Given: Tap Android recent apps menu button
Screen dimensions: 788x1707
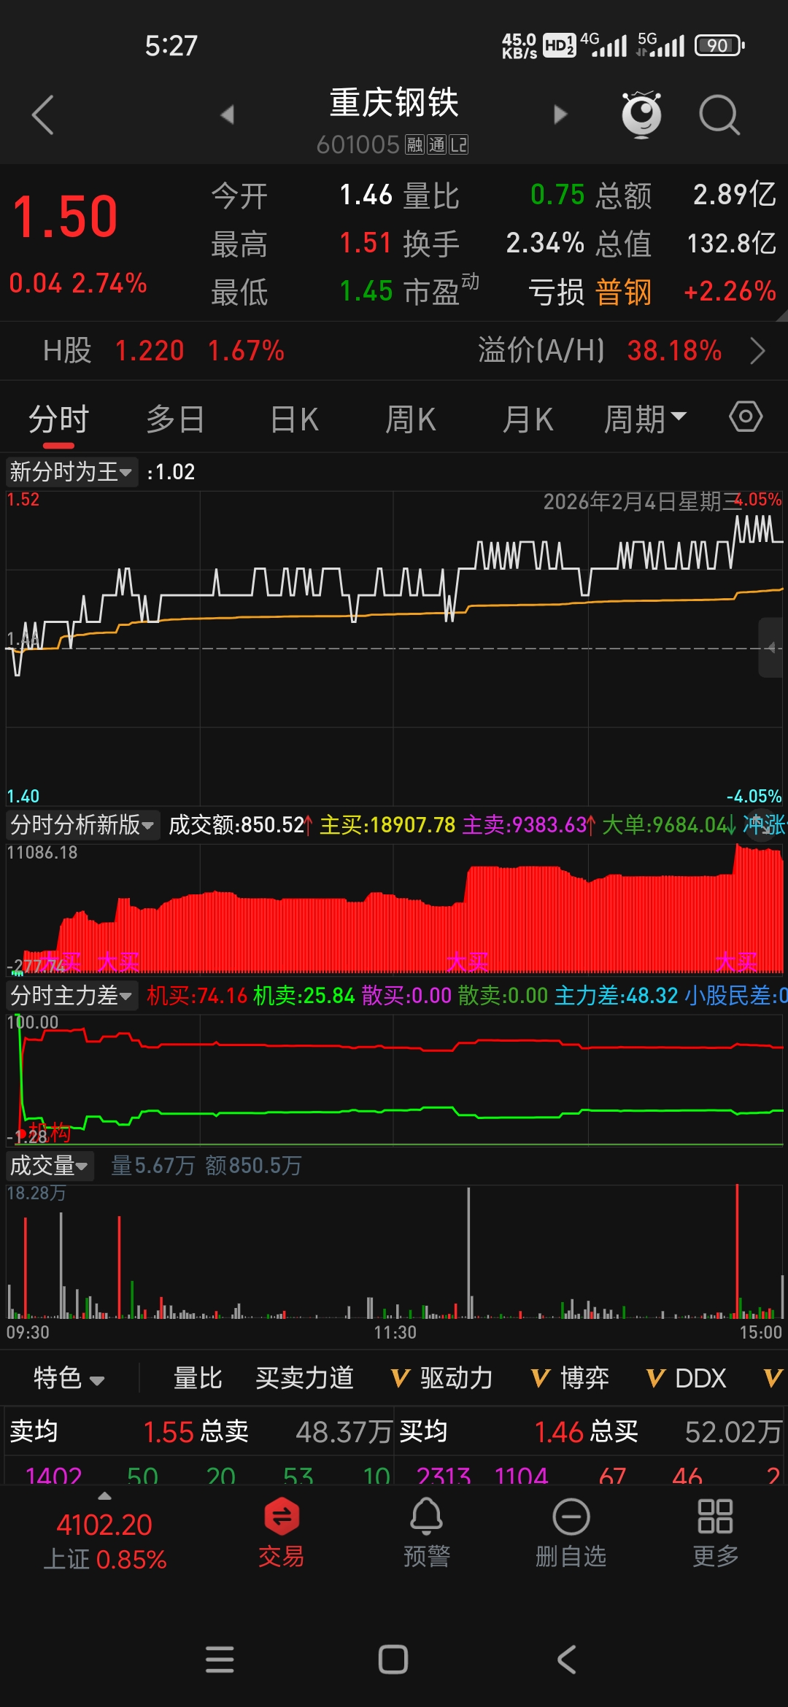Looking at the screenshot, I should coord(220,1660).
